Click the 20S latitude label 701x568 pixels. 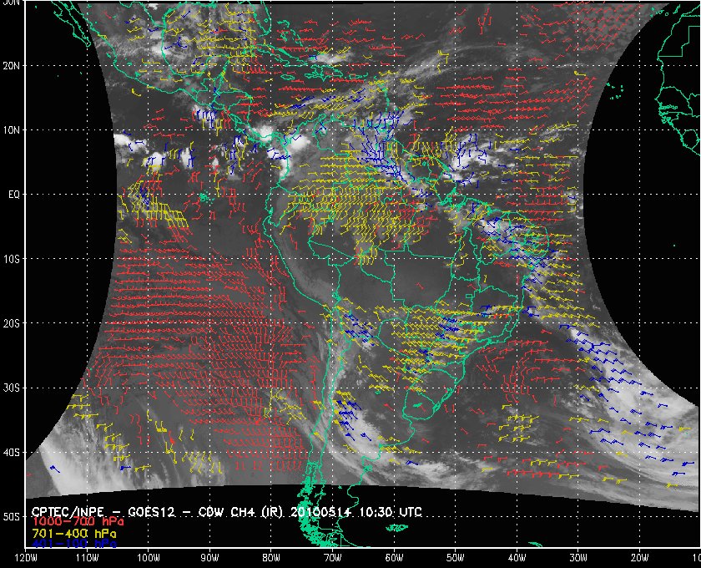12,323
